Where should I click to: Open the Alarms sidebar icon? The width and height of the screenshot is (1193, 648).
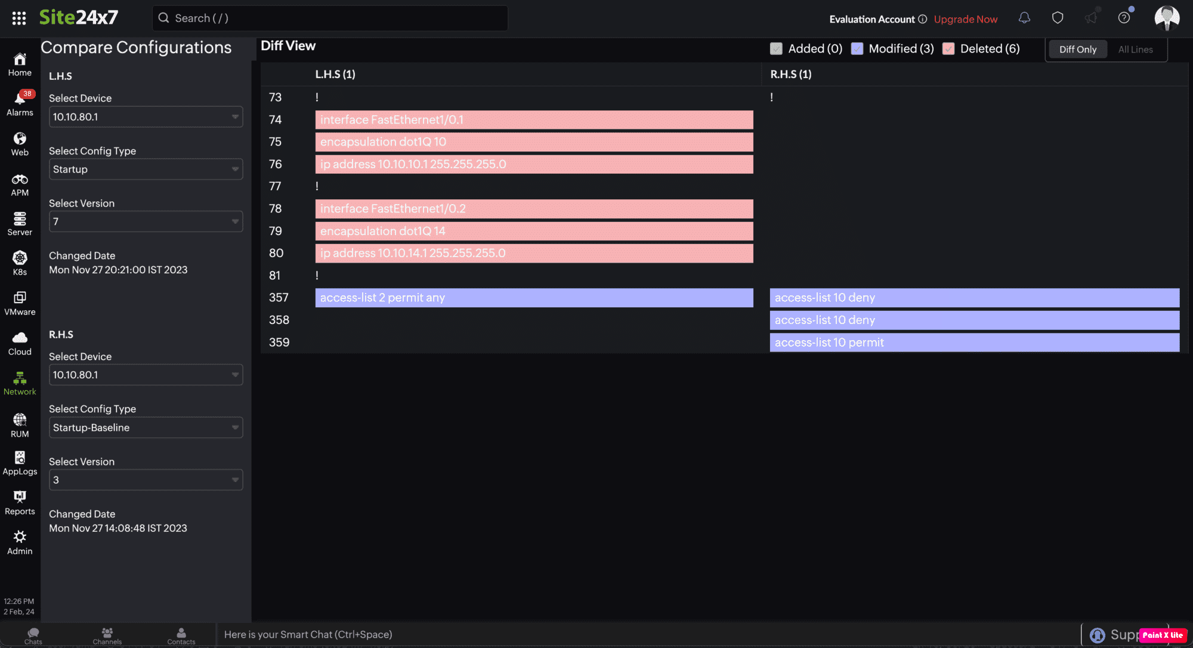coord(20,103)
